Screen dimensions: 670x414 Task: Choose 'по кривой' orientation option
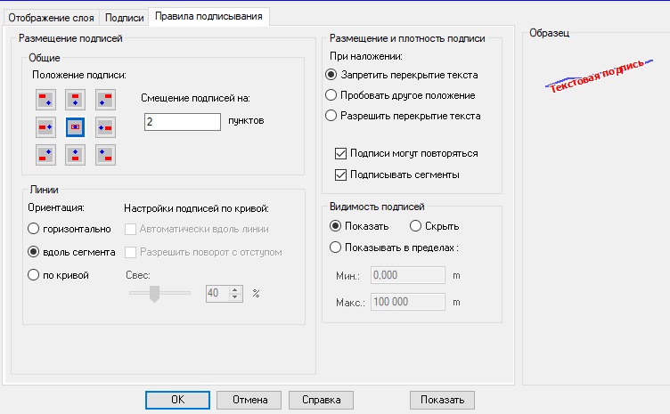(x=35, y=275)
